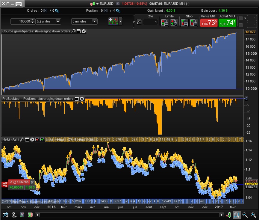Open the (x) unités dropdown
The height and width of the screenshot is (220, 259).
pyautogui.click(x=48, y=22)
